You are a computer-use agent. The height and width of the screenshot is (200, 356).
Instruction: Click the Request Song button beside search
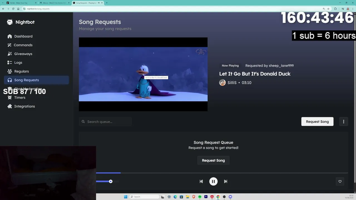point(317,122)
